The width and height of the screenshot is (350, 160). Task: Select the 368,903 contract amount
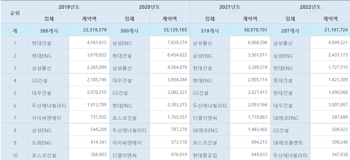pos(89,154)
